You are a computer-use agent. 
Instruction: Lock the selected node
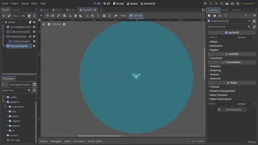104,16
